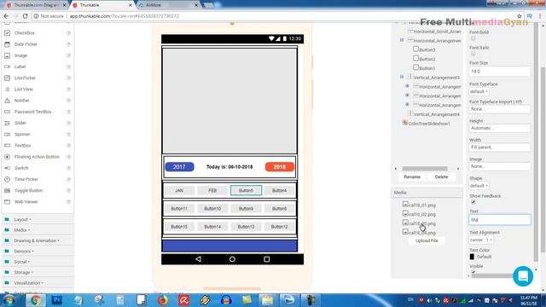This screenshot has width=546, height=307.
Task: Reload the browser page
Action: click(25, 16)
